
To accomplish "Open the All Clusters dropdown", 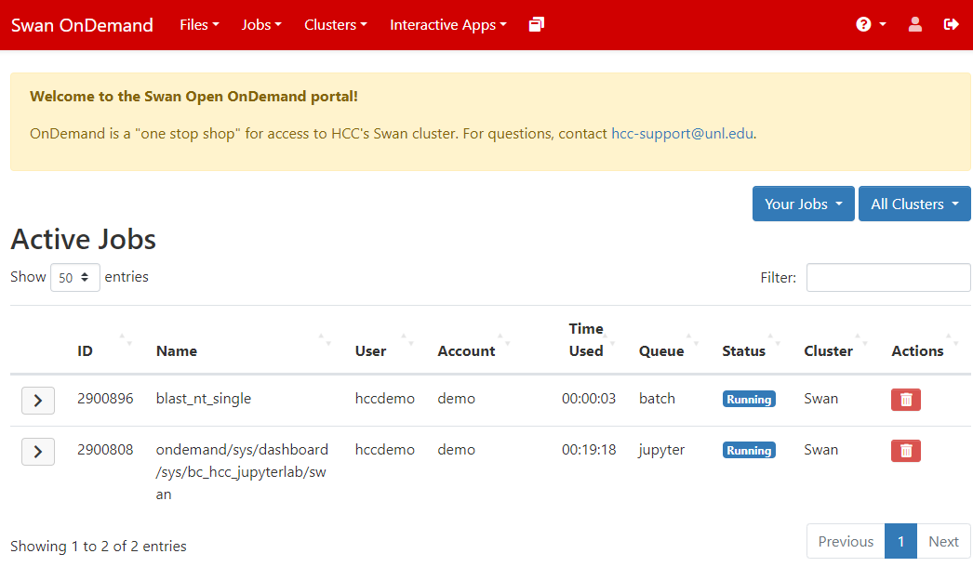I will (913, 204).
